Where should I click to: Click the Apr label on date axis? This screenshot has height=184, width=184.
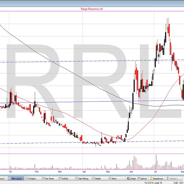84,172
